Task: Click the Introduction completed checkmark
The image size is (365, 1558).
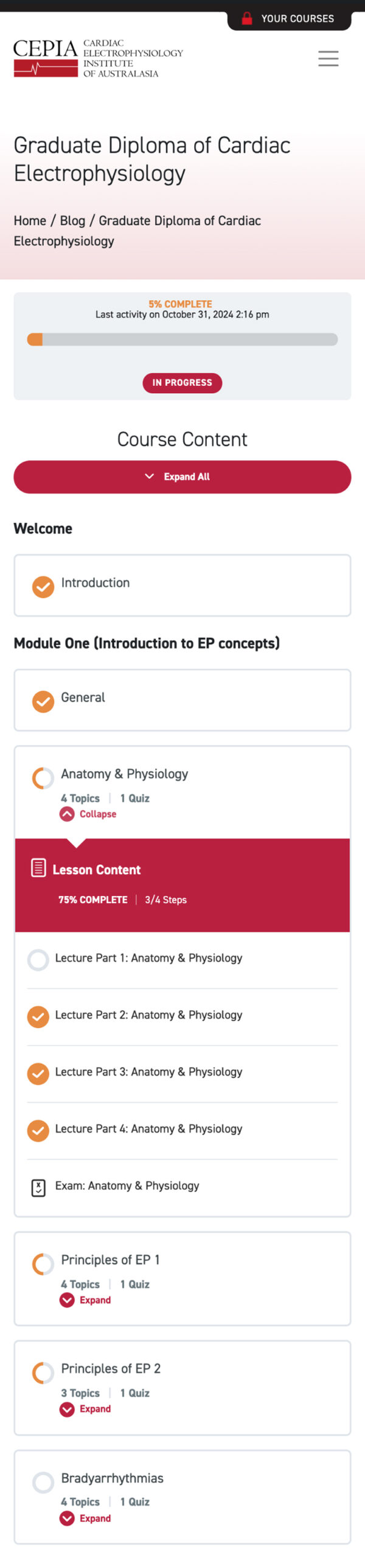Action: click(x=43, y=587)
